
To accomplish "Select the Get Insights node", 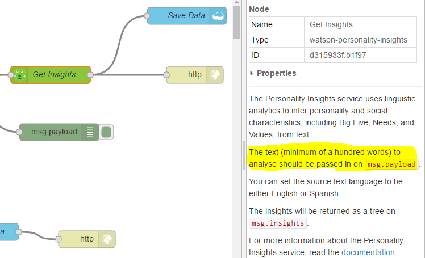I will (x=51, y=75).
